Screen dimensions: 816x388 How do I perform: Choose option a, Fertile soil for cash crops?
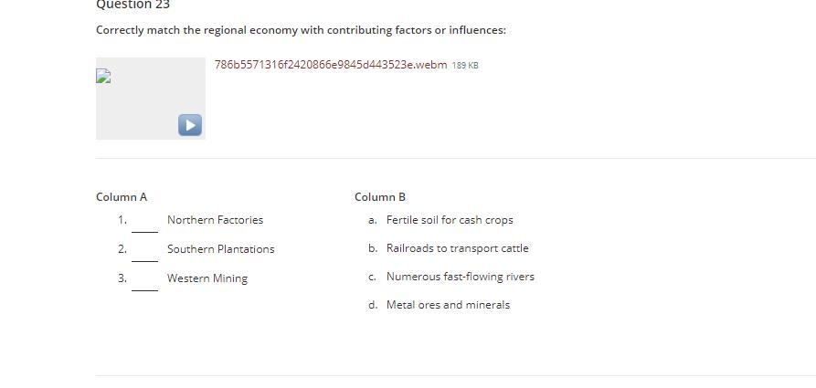point(450,220)
